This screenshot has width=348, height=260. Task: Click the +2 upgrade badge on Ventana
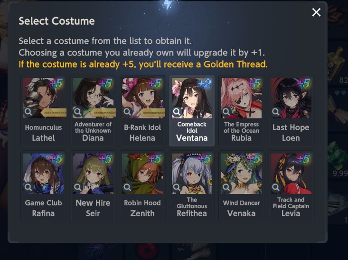[205, 84]
